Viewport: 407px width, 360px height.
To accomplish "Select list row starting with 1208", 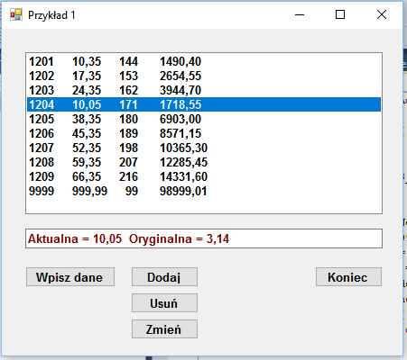I will tap(204, 162).
